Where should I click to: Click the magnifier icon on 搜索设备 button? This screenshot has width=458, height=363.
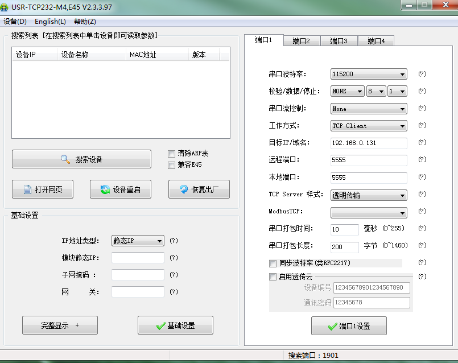point(65,159)
